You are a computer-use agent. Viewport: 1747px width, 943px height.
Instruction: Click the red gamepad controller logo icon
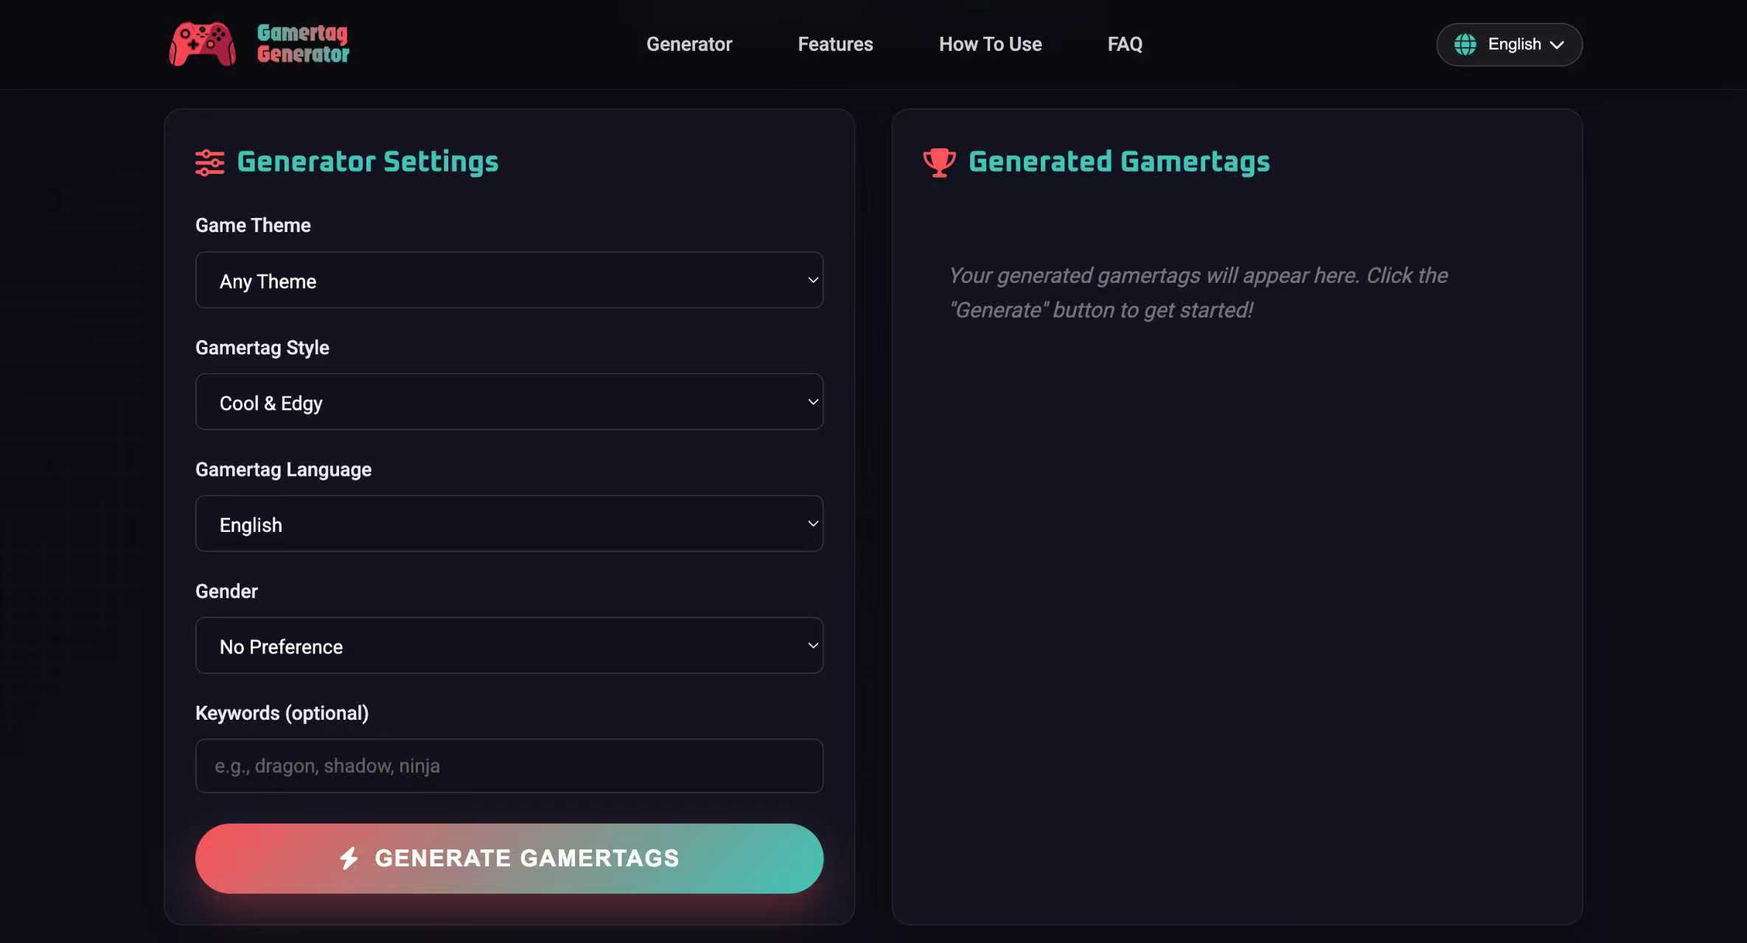click(200, 43)
